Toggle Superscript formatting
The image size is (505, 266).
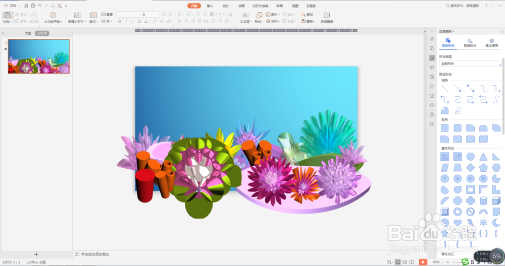(x=155, y=22)
